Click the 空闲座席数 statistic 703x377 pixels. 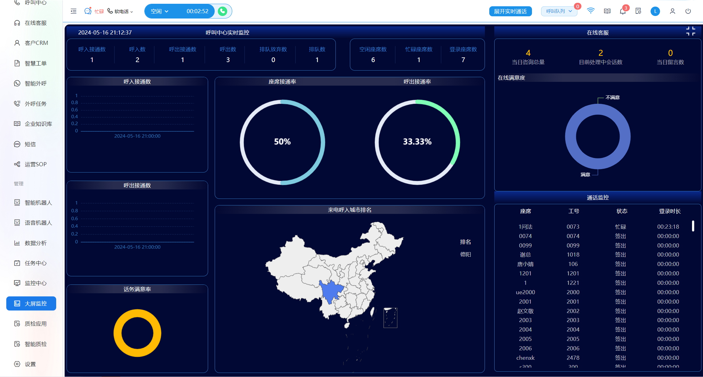pos(373,55)
